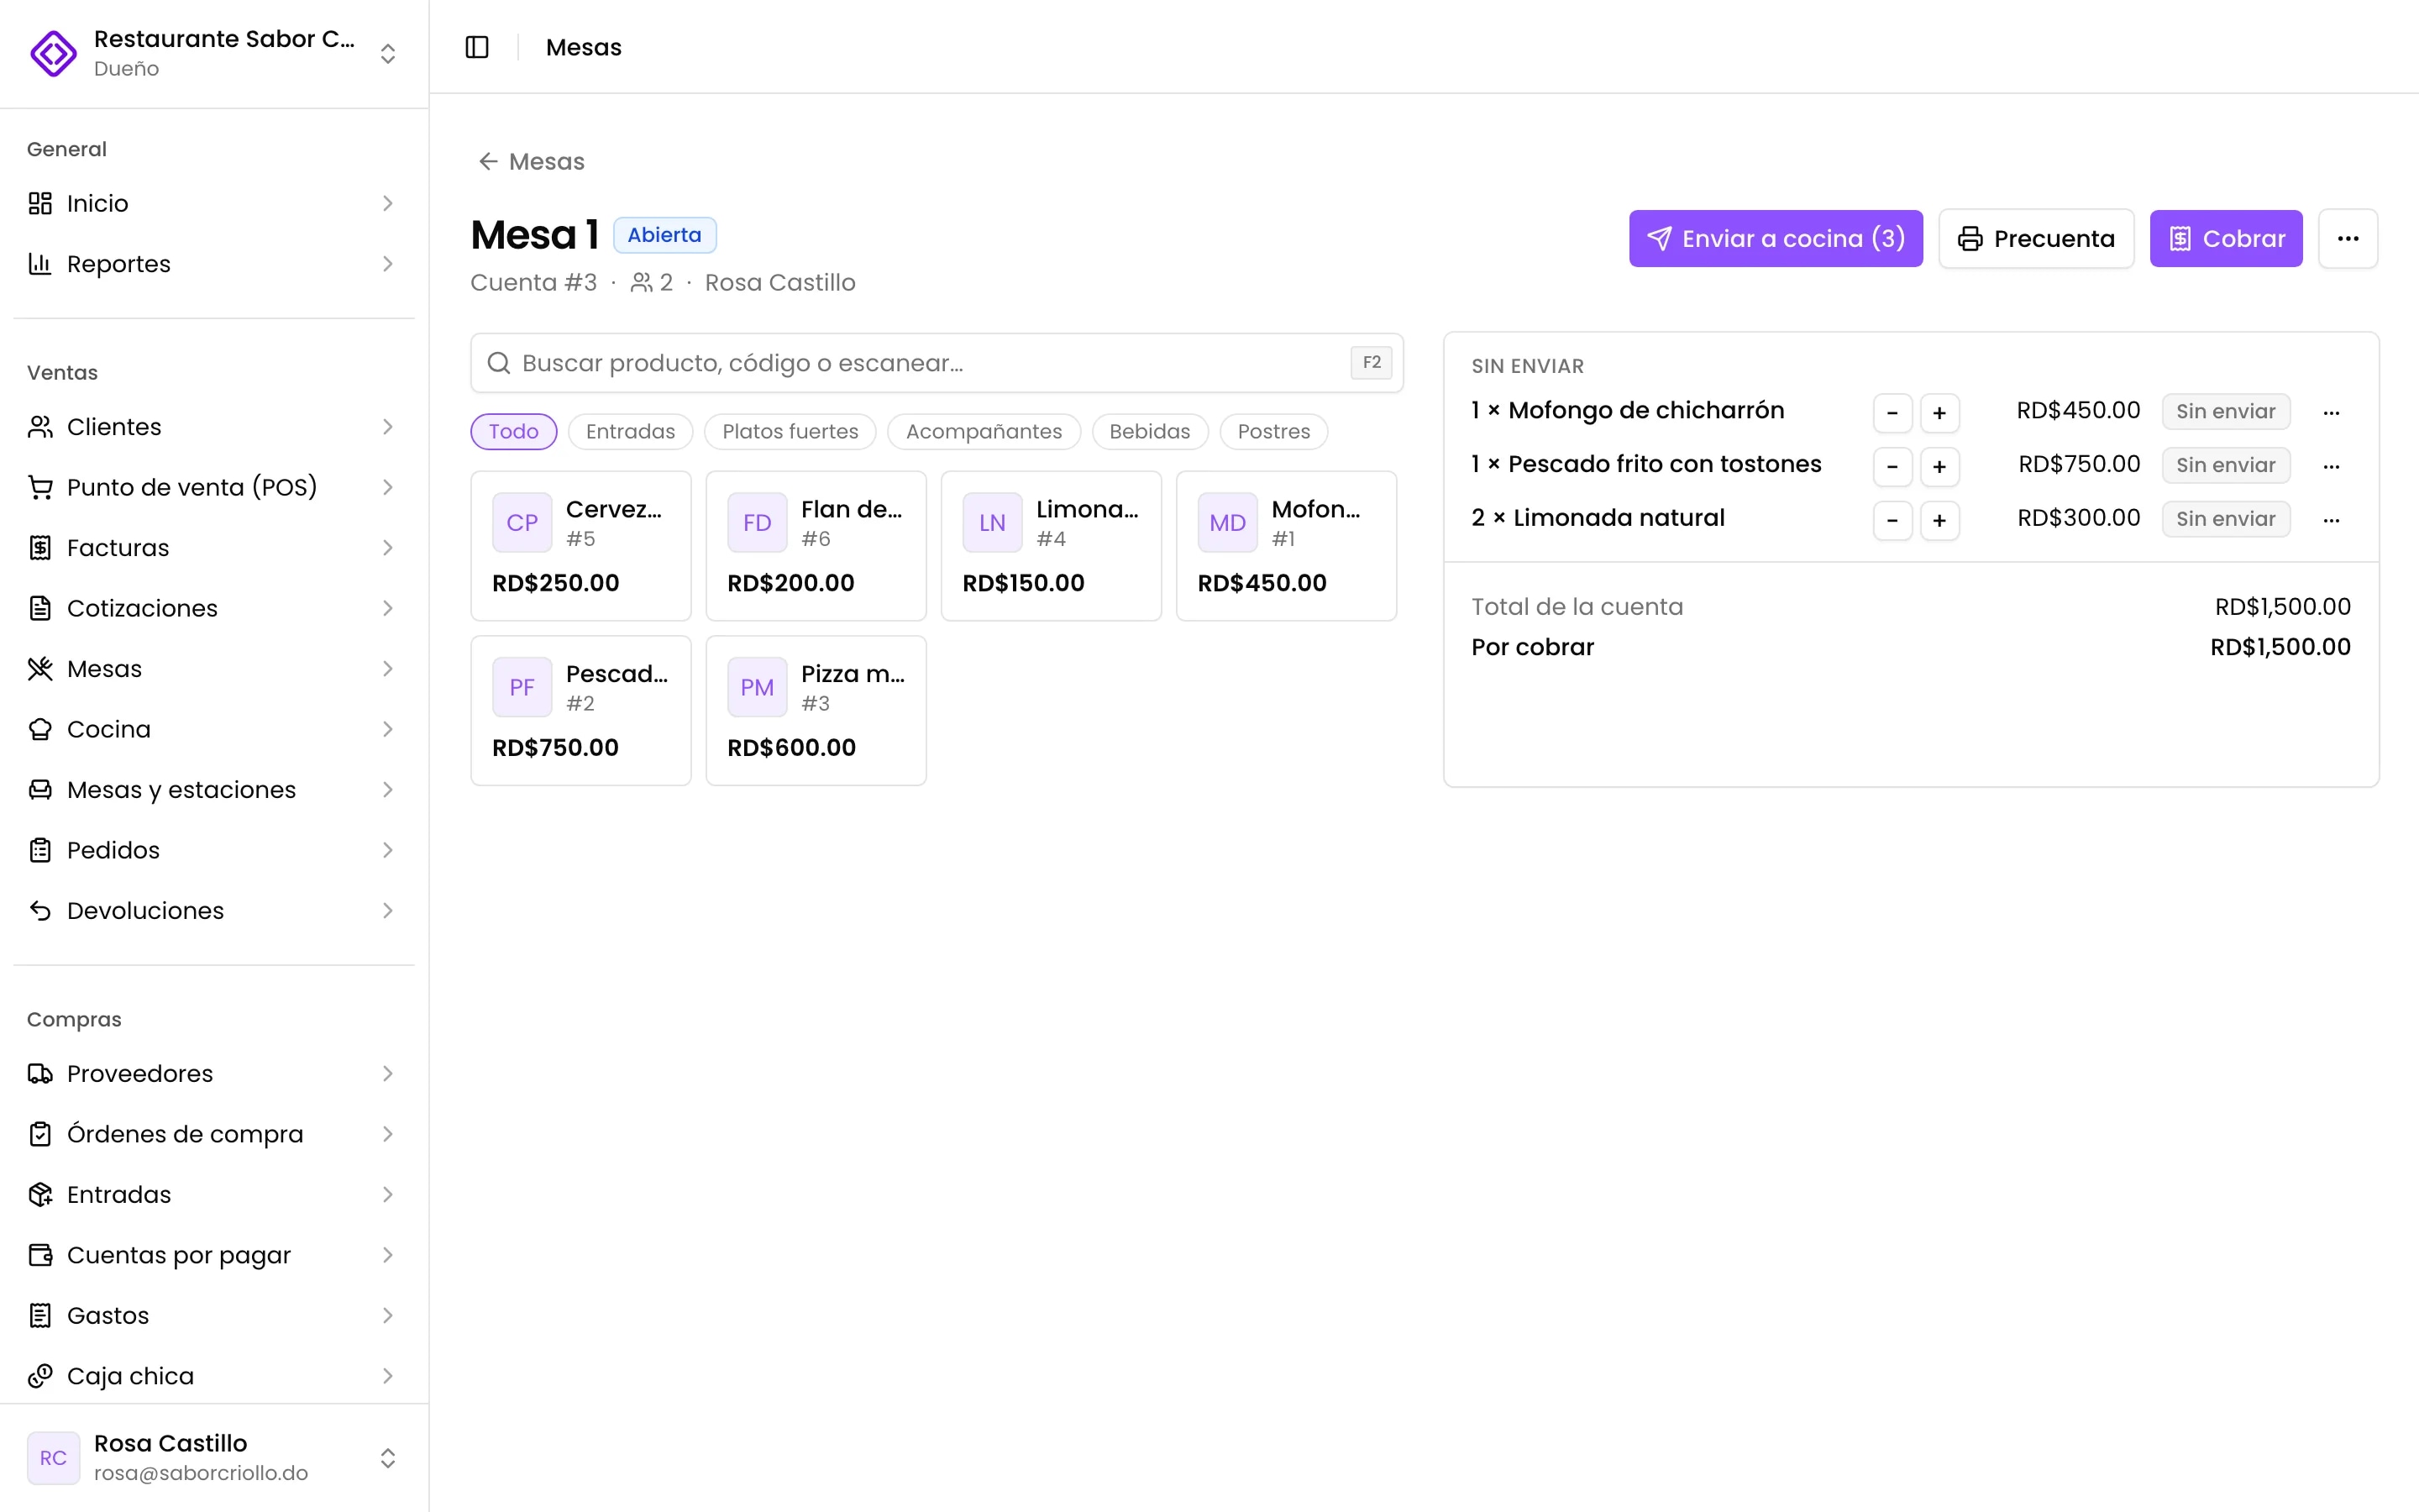Click the Reportes chart icon
This screenshot has width=2419, height=1512.
point(40,263)
